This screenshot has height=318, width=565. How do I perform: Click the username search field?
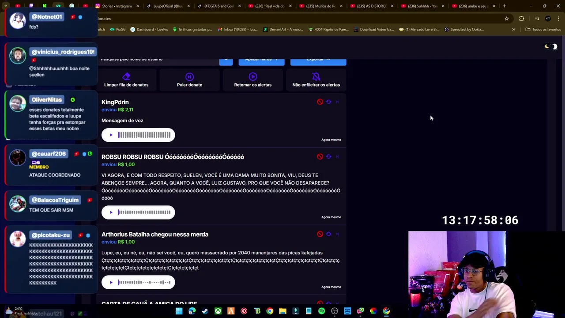(158, 61)
